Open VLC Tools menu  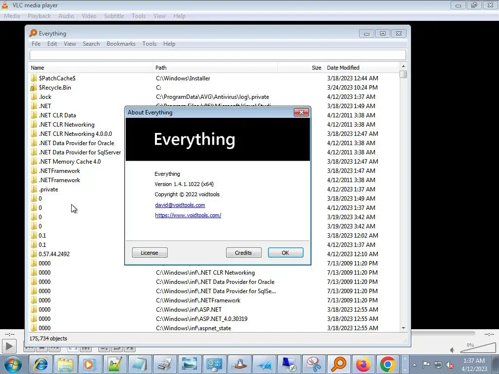(x=138, y=16)
